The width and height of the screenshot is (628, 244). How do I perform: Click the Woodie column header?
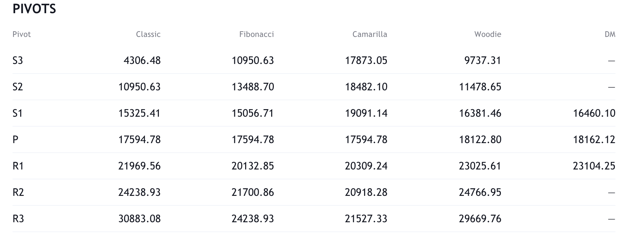[488, 34]
